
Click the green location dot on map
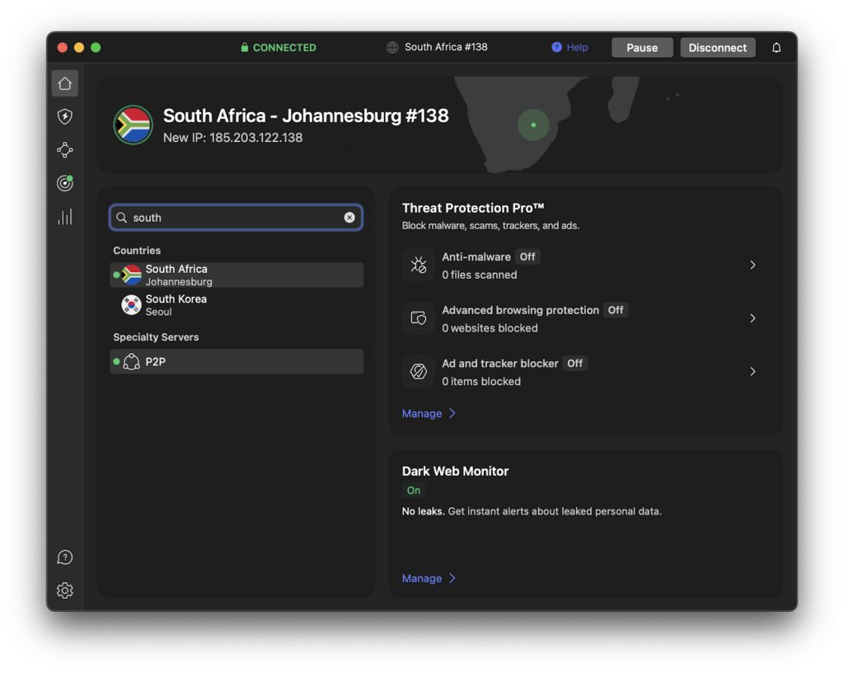coord(533,125)
